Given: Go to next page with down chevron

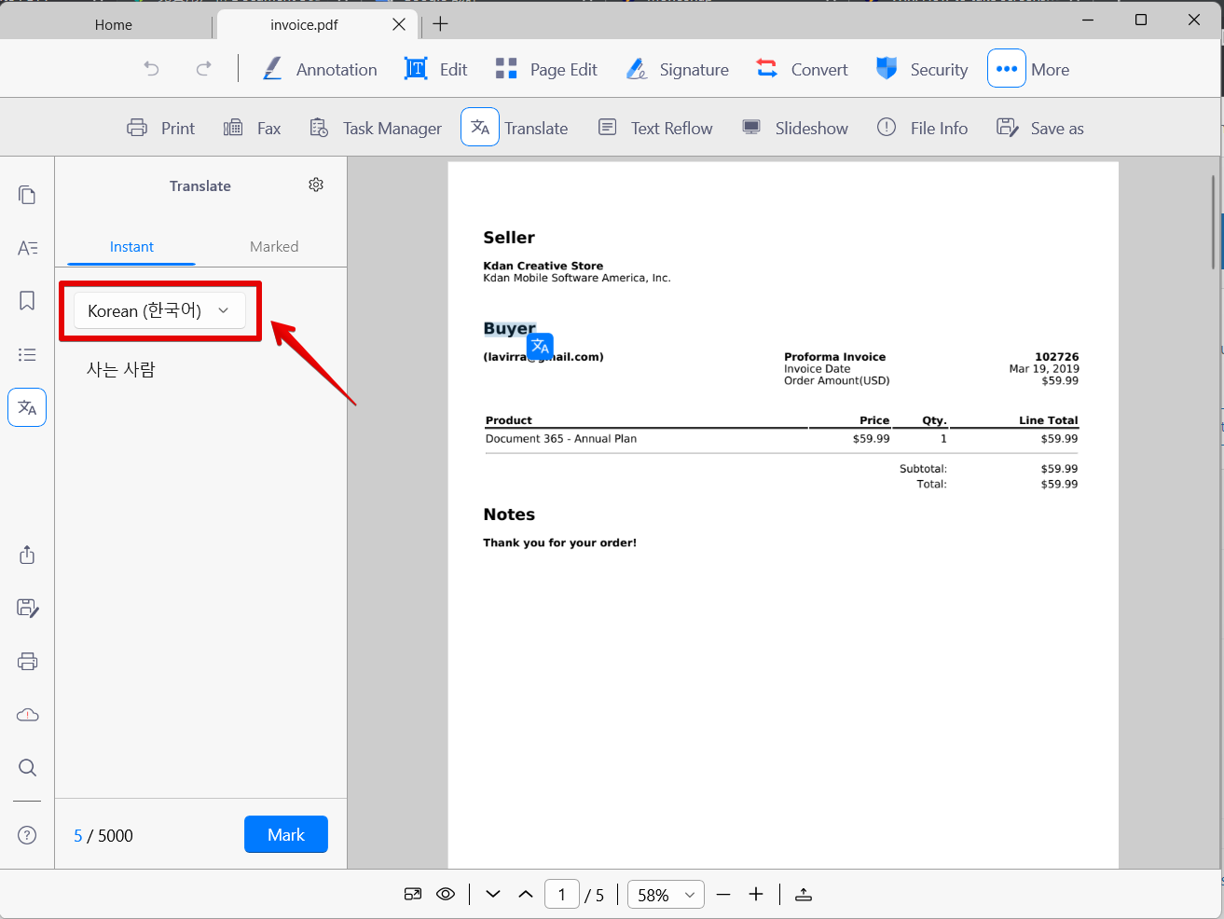Looking at the screenshot, I should [493, 895].
